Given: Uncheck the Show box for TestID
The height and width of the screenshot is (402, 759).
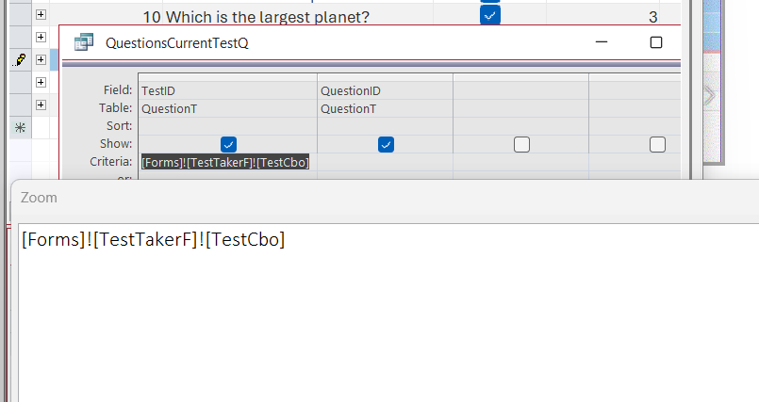Looking at the screenshot, I should click(228, 144).
